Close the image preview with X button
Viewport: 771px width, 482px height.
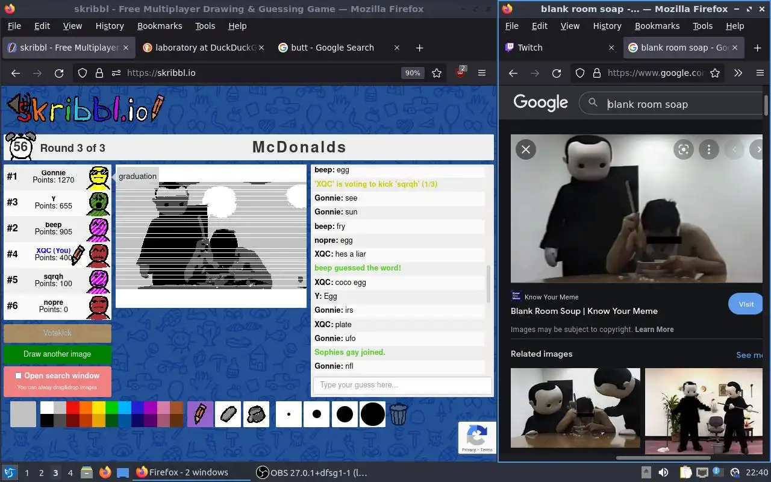[x=526, y=149]
